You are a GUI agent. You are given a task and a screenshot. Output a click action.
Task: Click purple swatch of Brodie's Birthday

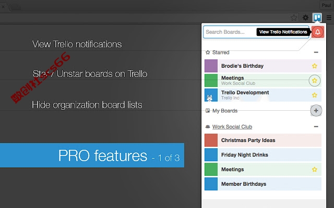(x=211, y=66)
